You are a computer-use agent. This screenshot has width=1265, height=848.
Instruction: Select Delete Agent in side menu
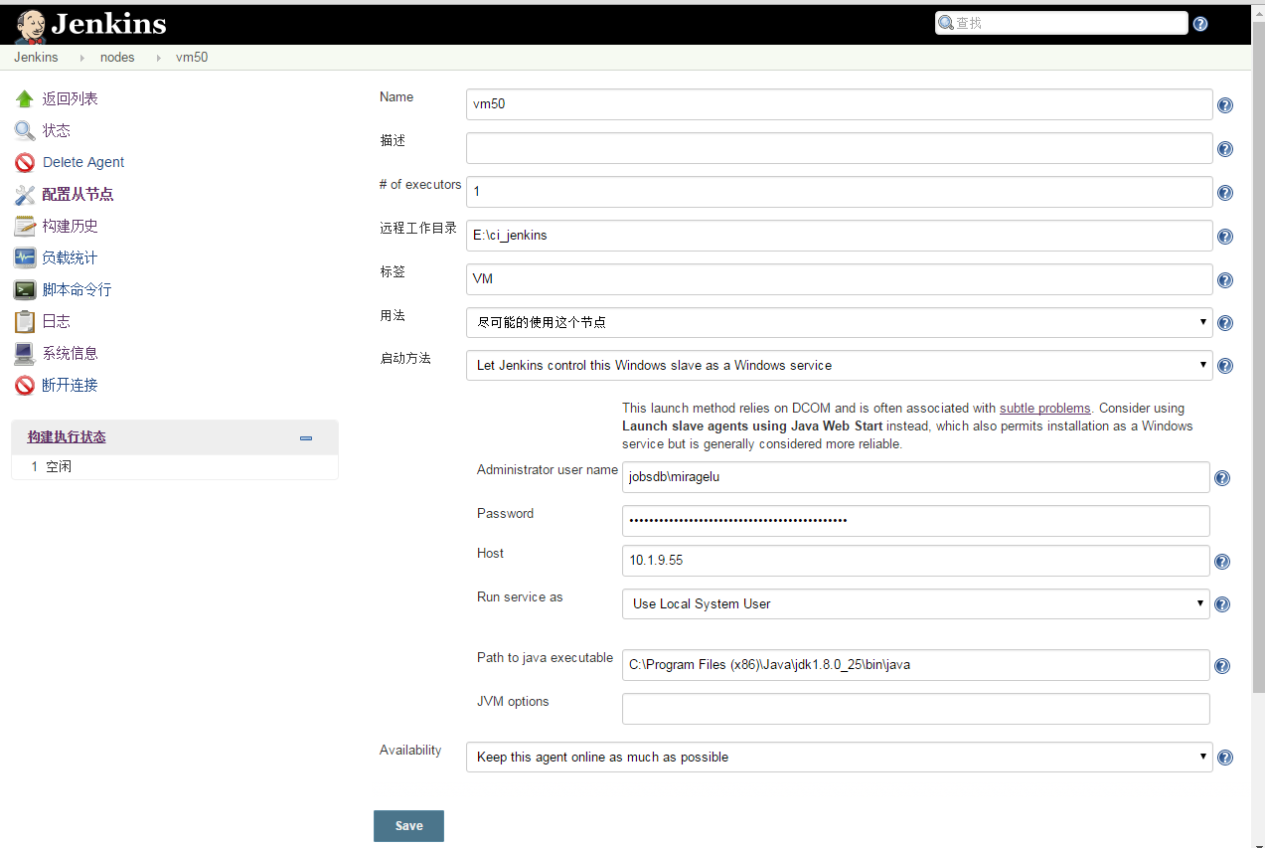coord(83,163)
